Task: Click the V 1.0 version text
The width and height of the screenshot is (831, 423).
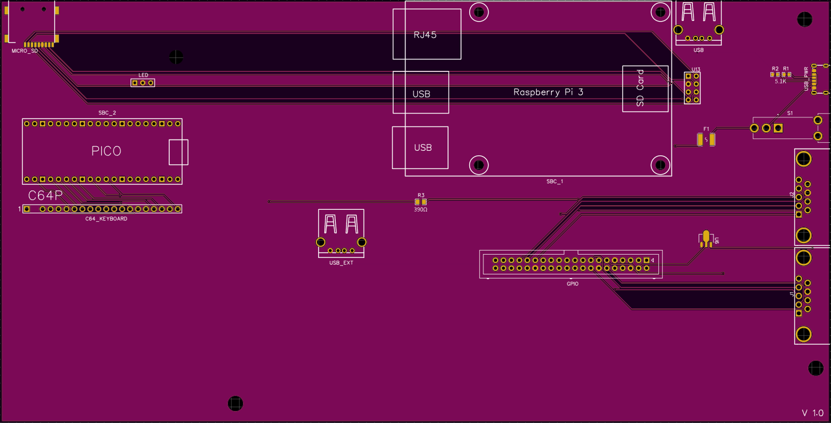Action: coord(812,413)
